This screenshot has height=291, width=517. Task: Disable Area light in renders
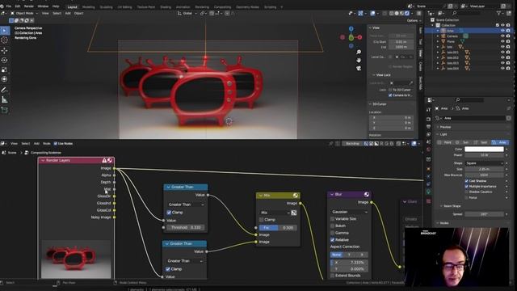pyautogui.click(x=508, y=31)
